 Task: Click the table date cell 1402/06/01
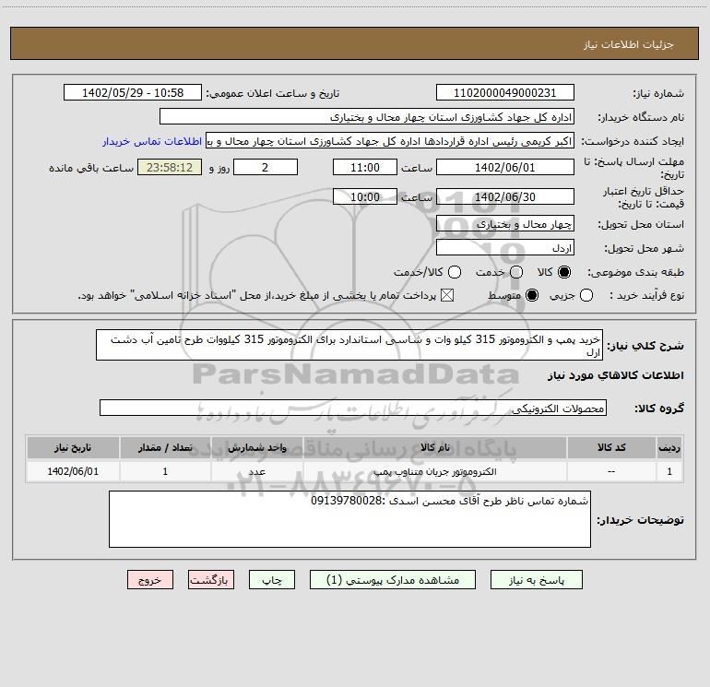click(73, 471)
